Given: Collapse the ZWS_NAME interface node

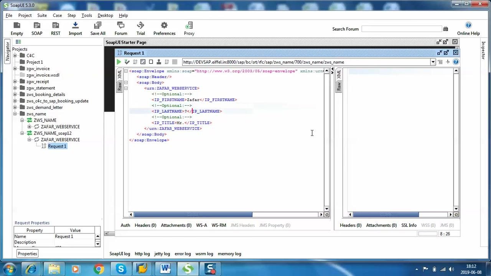Looking at the screenshot, I should point(22,120).
